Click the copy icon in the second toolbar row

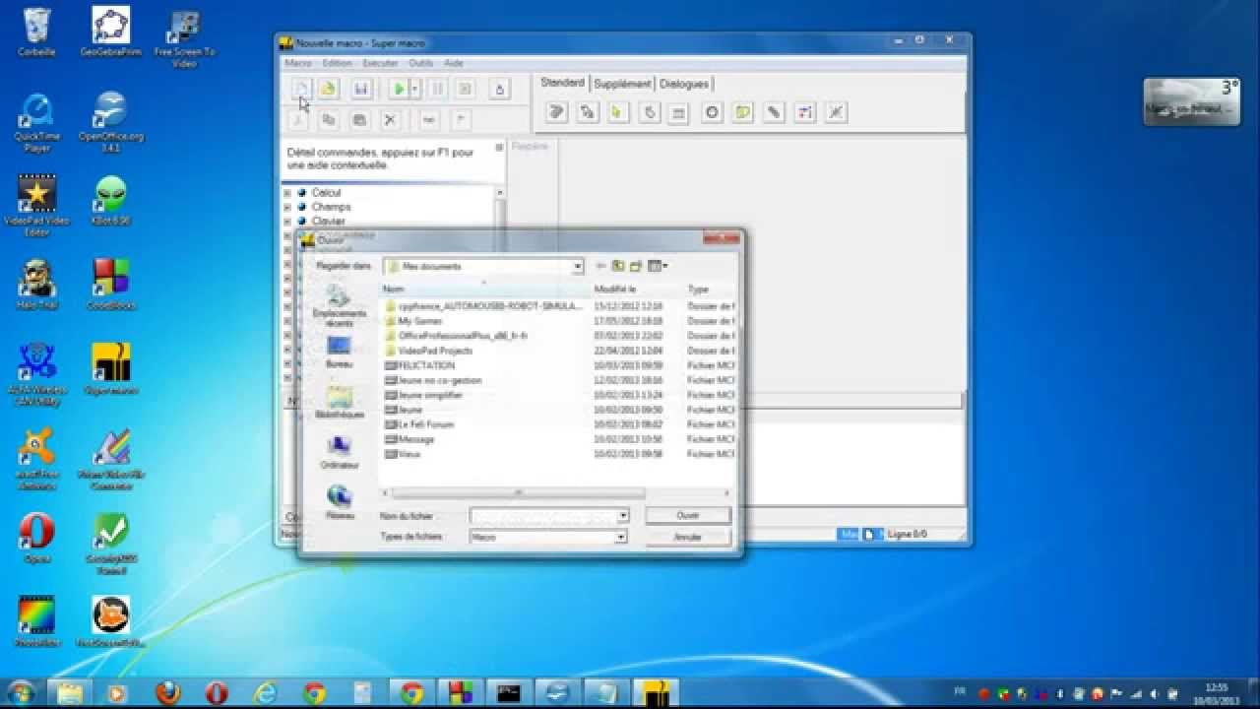click(329, 119)
